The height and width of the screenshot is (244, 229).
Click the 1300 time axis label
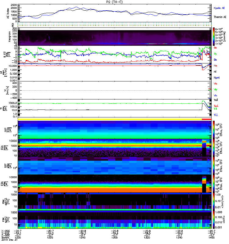[x=114, y=238]
